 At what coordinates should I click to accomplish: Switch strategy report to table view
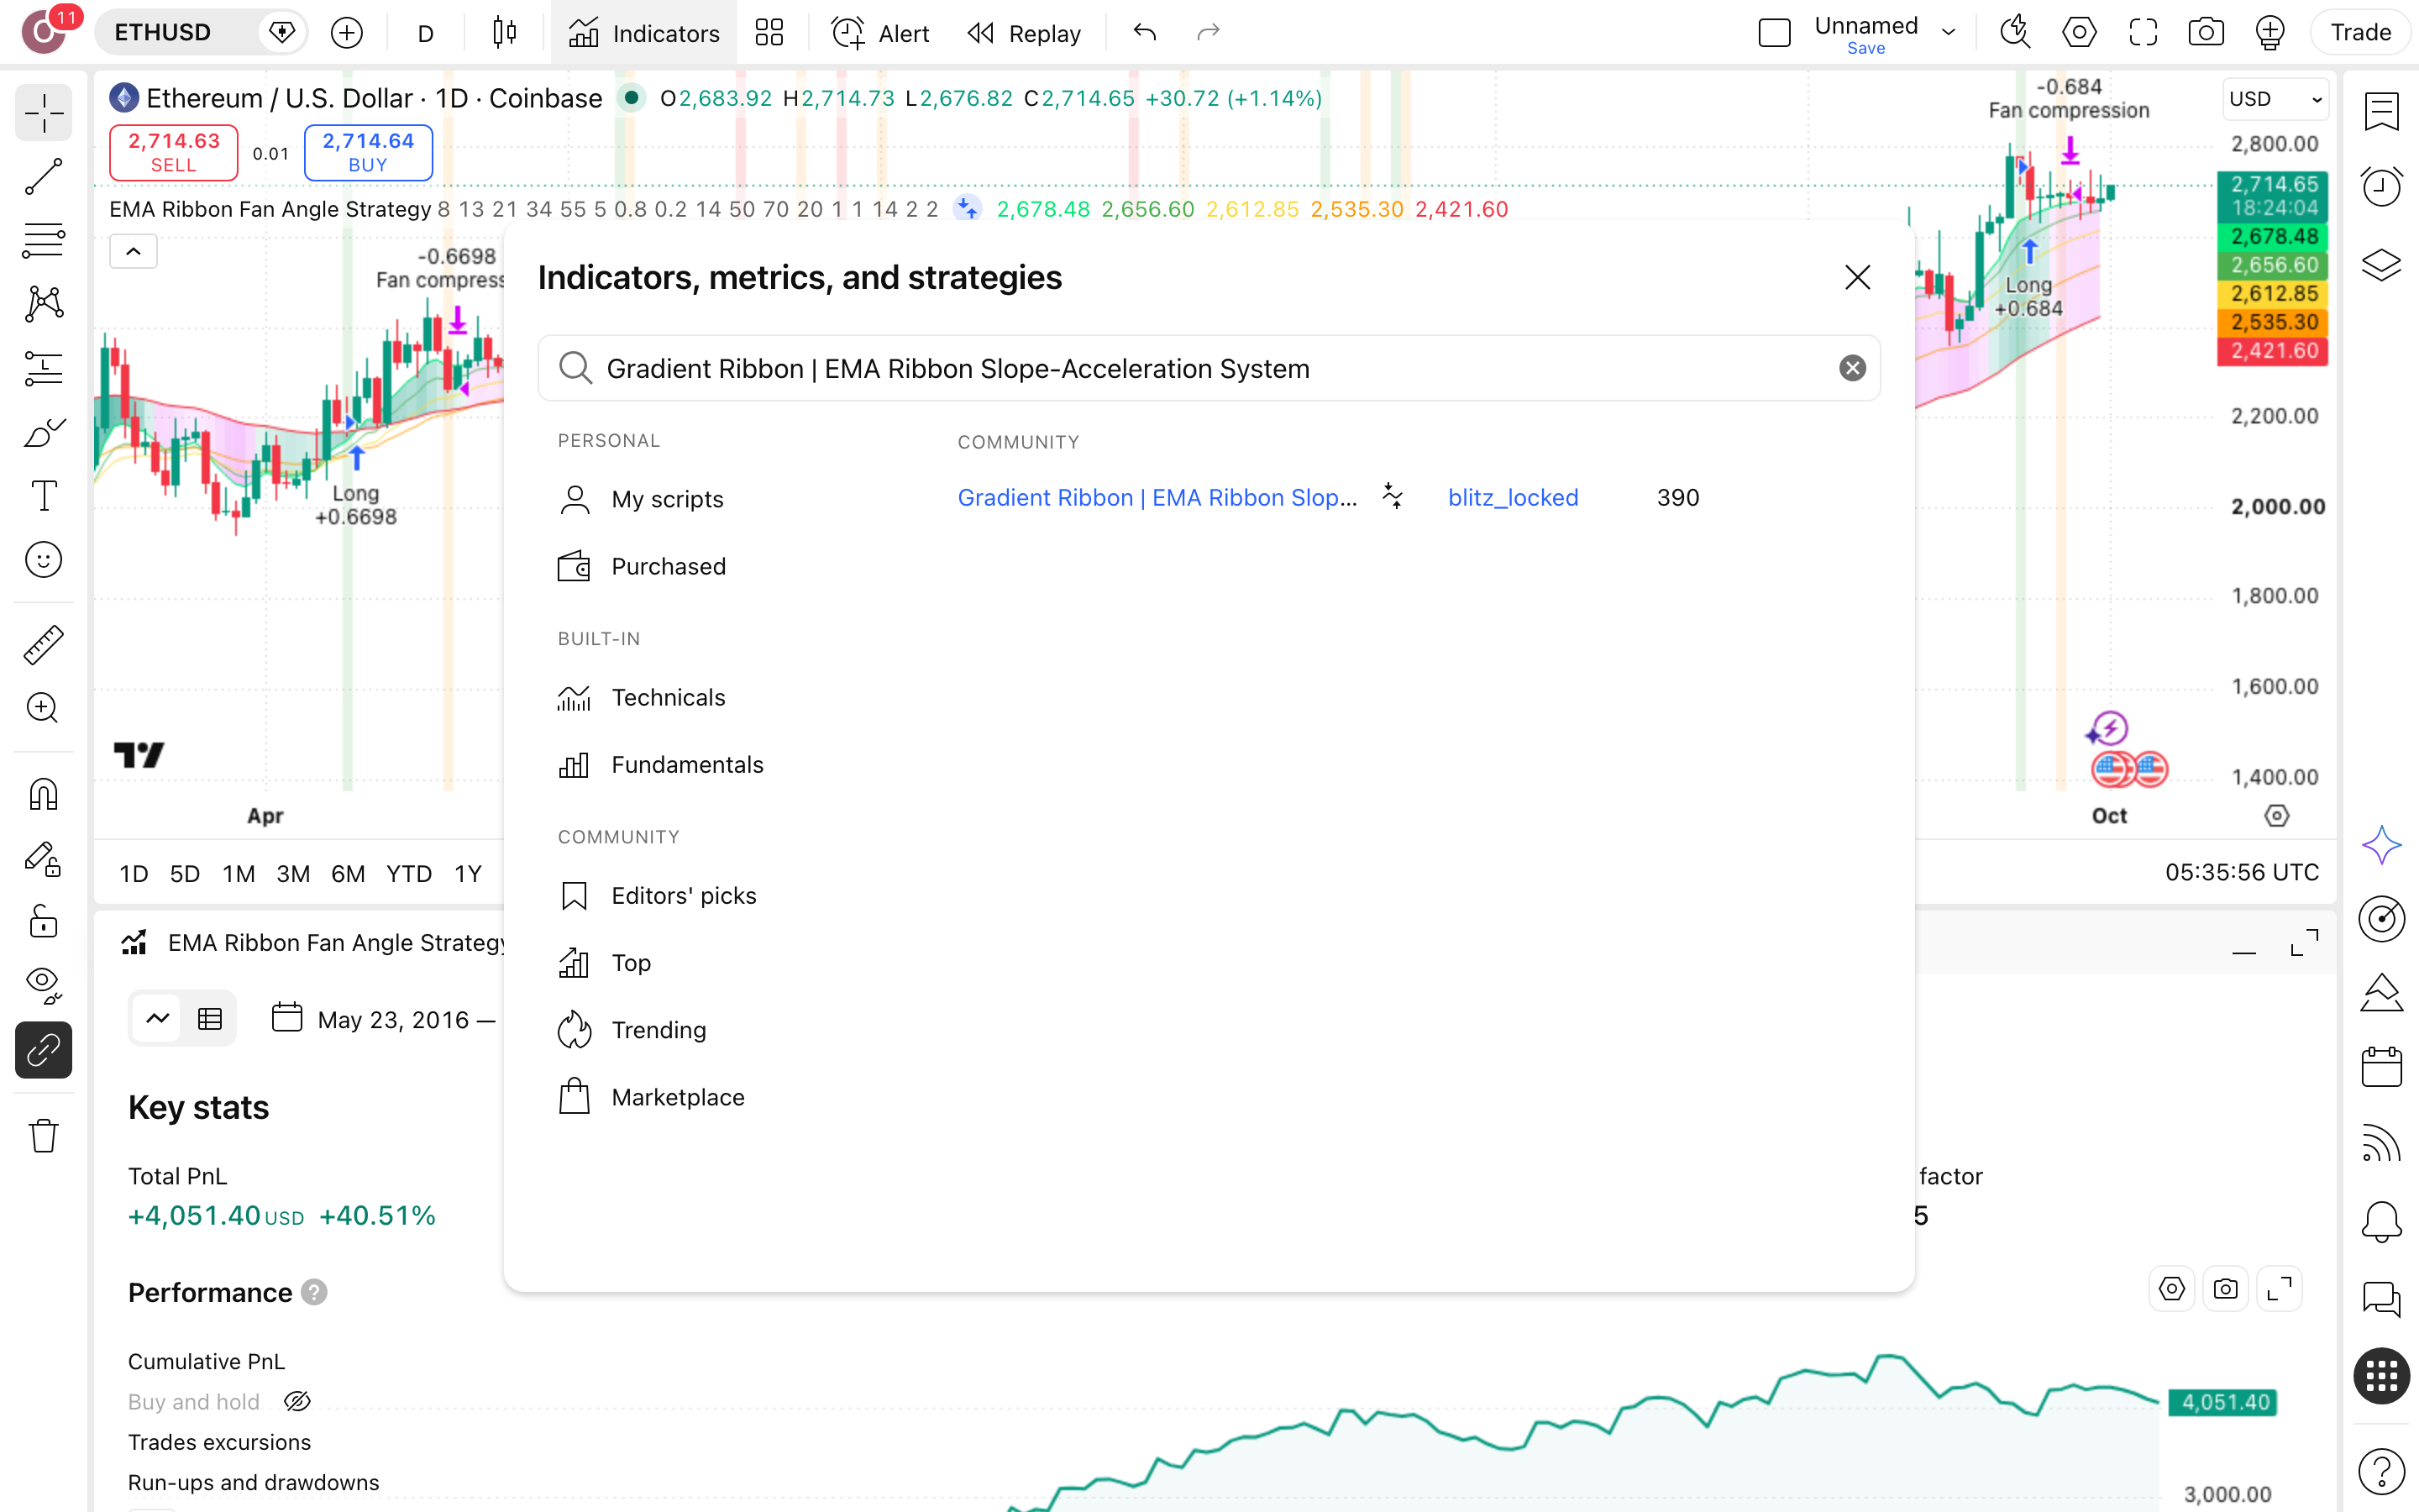click(210, 1019)
